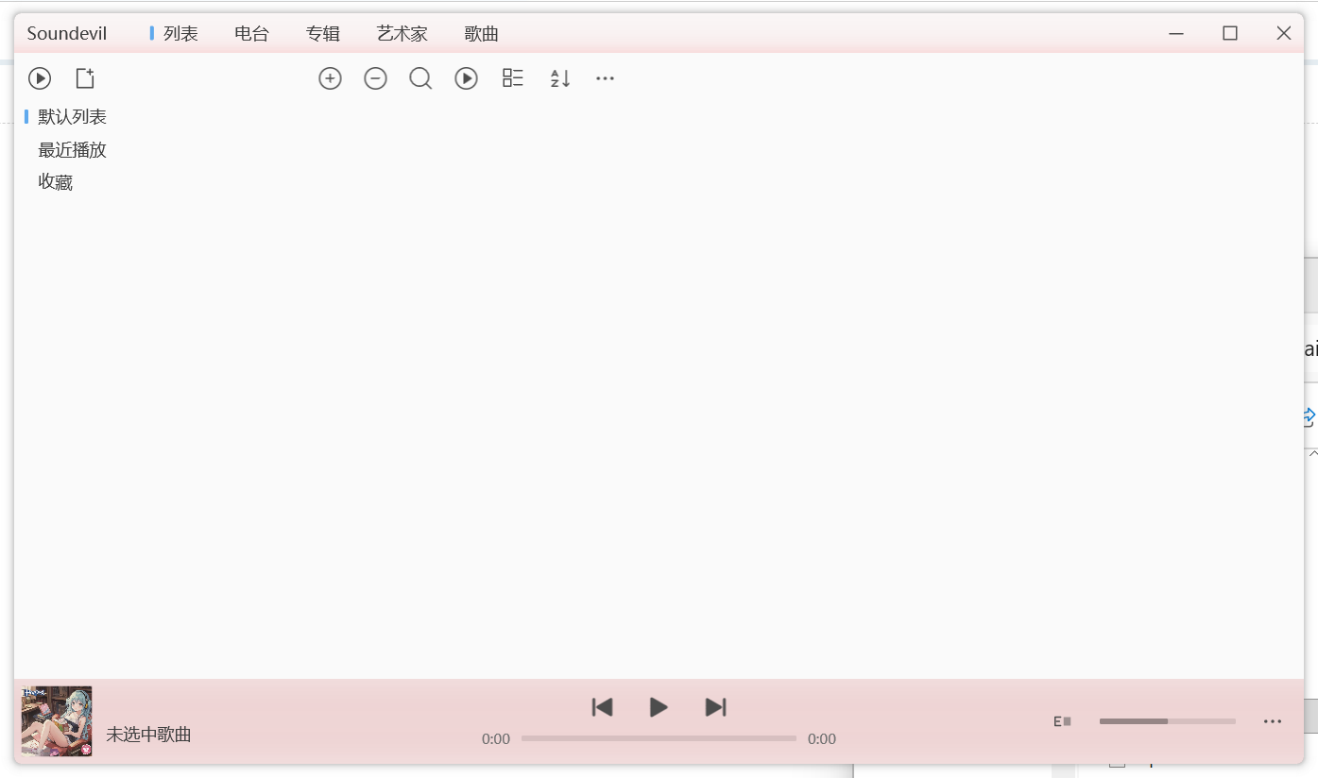Click the sort A-Z icon
1318x778 pixels.
(x=559, y=78)
